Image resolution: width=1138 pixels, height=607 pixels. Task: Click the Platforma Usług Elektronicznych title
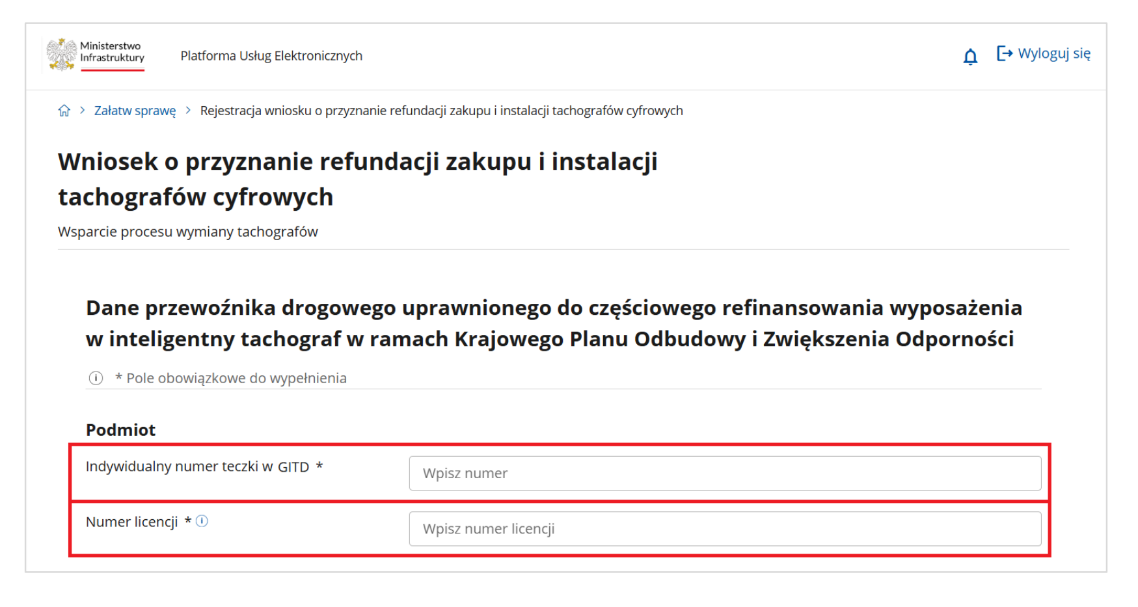coord(271,56)
